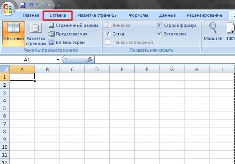Expand the Name Box dropdown arrow

[x=58, y=60]
